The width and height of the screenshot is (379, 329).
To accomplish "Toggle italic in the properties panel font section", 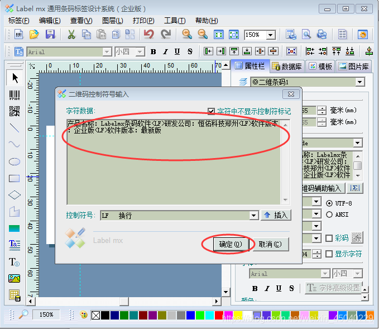I will tap(267, 288).
